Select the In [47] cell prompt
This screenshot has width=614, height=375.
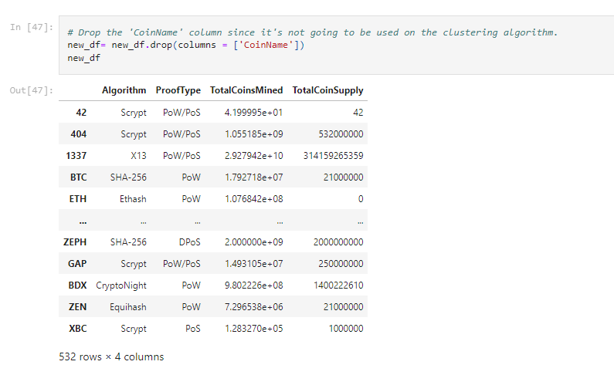pos(32,27)
